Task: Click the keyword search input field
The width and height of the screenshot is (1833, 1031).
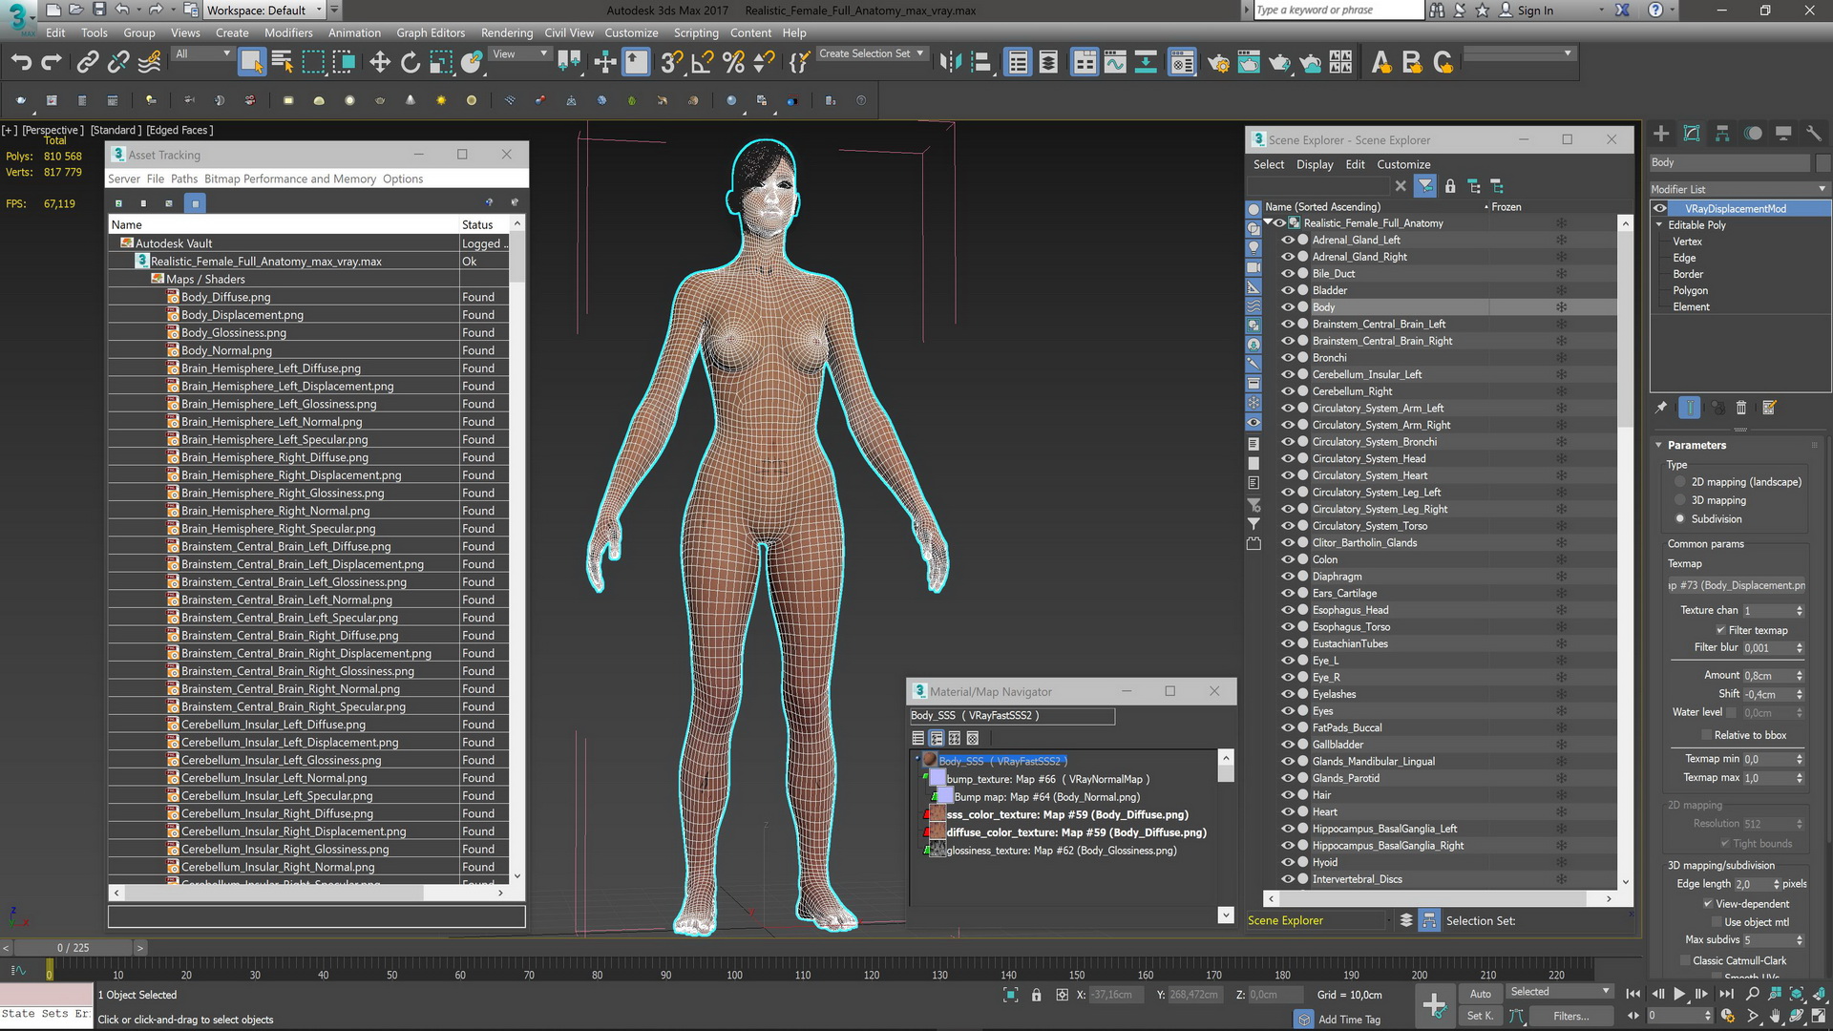Action: pos(1338,11)
